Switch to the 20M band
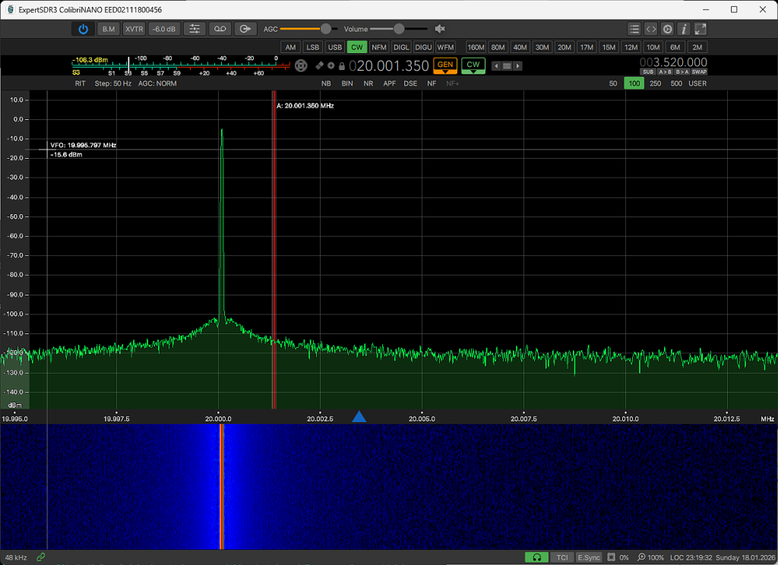778x565 pixels. [564, 47]
